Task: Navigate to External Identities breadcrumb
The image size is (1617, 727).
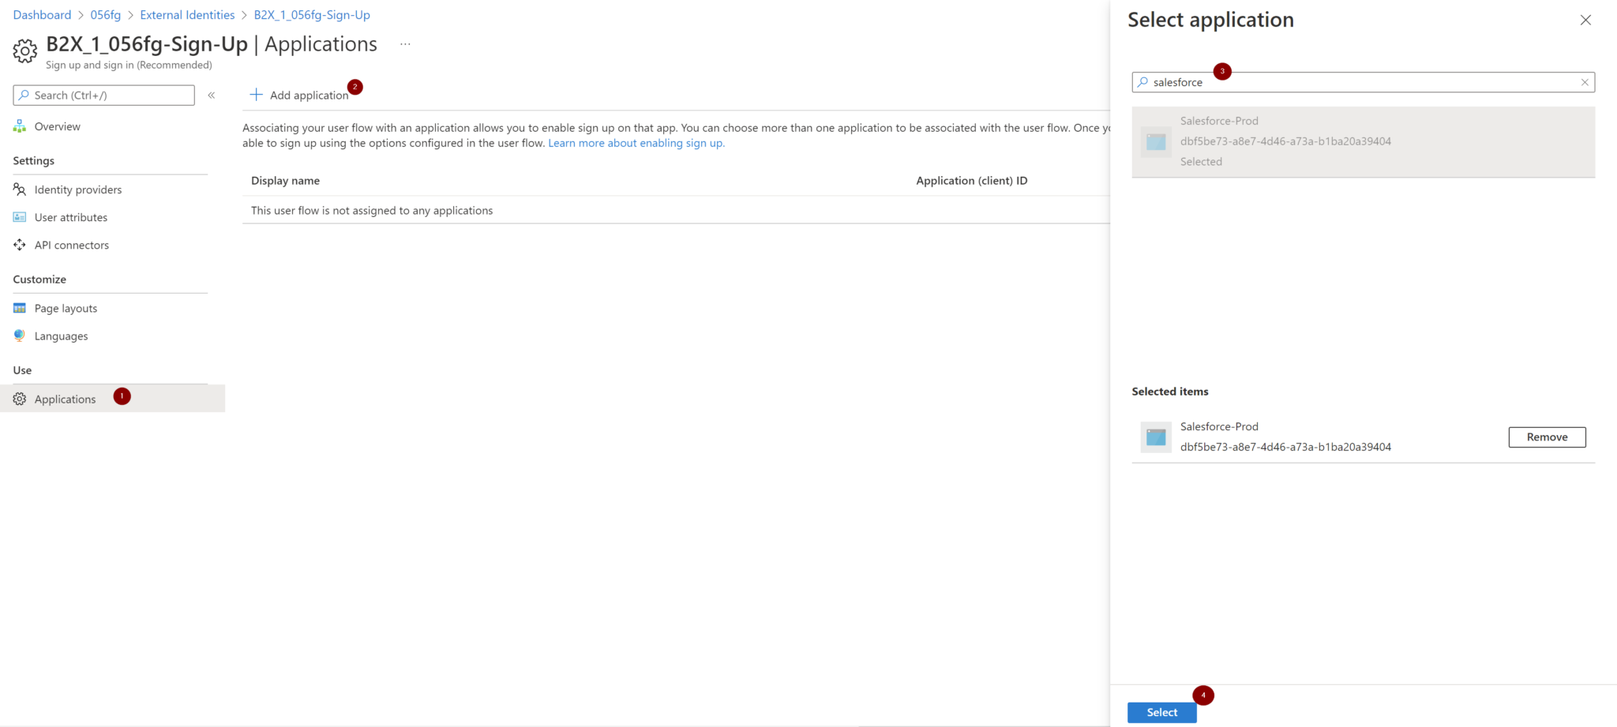Action: click(x=187, y=14)
